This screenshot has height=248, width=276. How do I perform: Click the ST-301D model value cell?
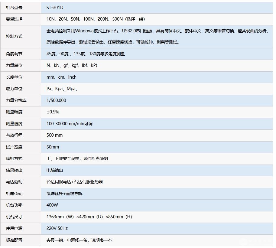point(55,8)
